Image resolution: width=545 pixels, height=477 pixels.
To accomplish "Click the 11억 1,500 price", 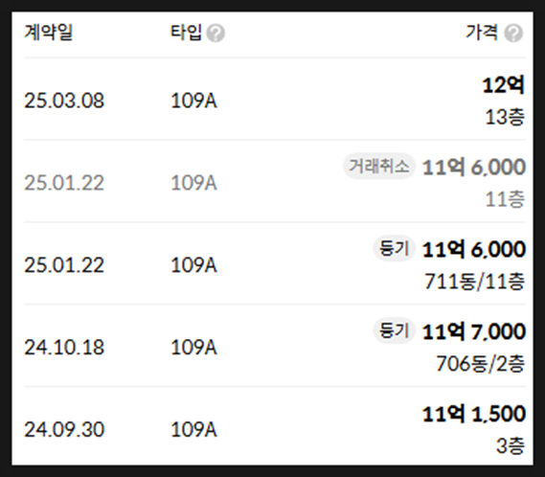I will [x=474, y=414].
